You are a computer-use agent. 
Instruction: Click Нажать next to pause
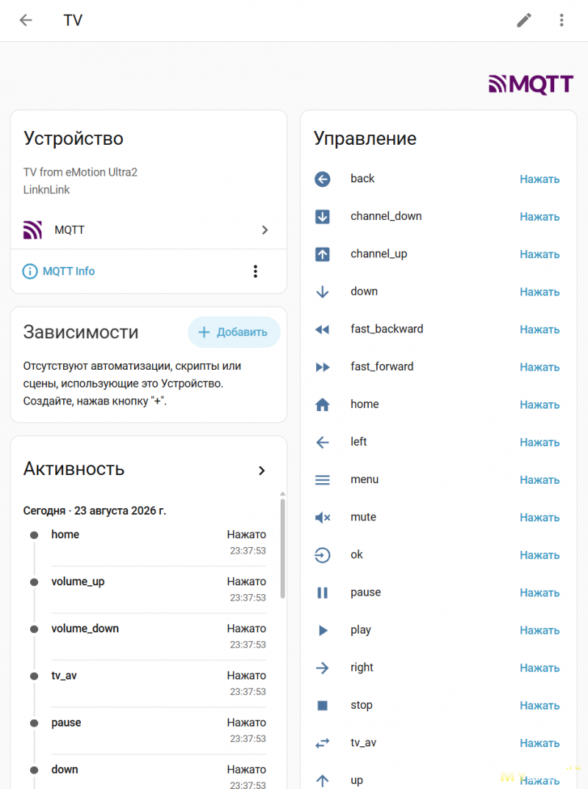click(x=539, y=593)
